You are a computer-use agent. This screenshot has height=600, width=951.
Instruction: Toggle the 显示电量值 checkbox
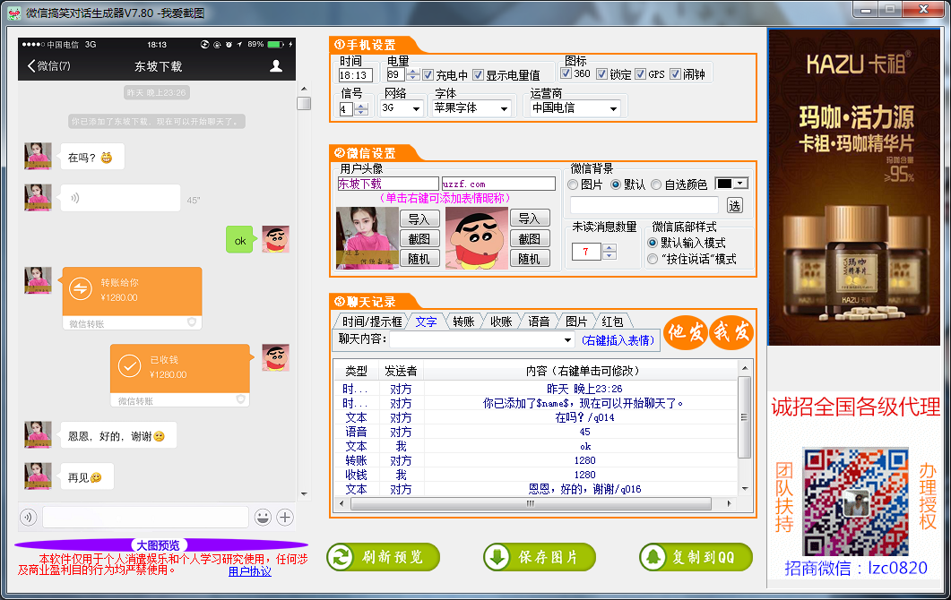[478, 74]
